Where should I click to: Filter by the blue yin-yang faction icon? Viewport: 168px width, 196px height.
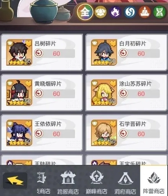pyautogui.click(x=130, y=12)
